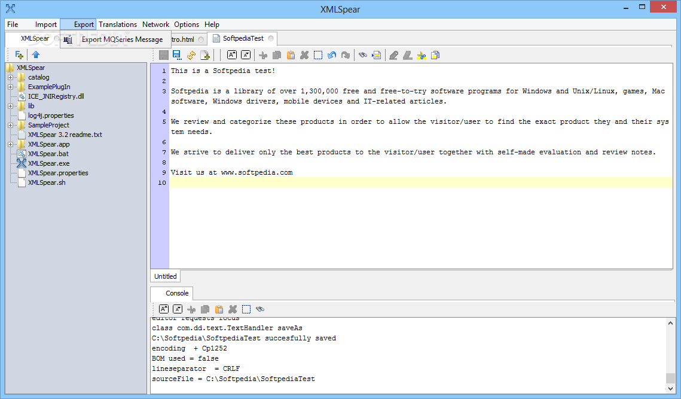
Task: Click the console scrollbar up arrow
Action: [x=671, y=323]
